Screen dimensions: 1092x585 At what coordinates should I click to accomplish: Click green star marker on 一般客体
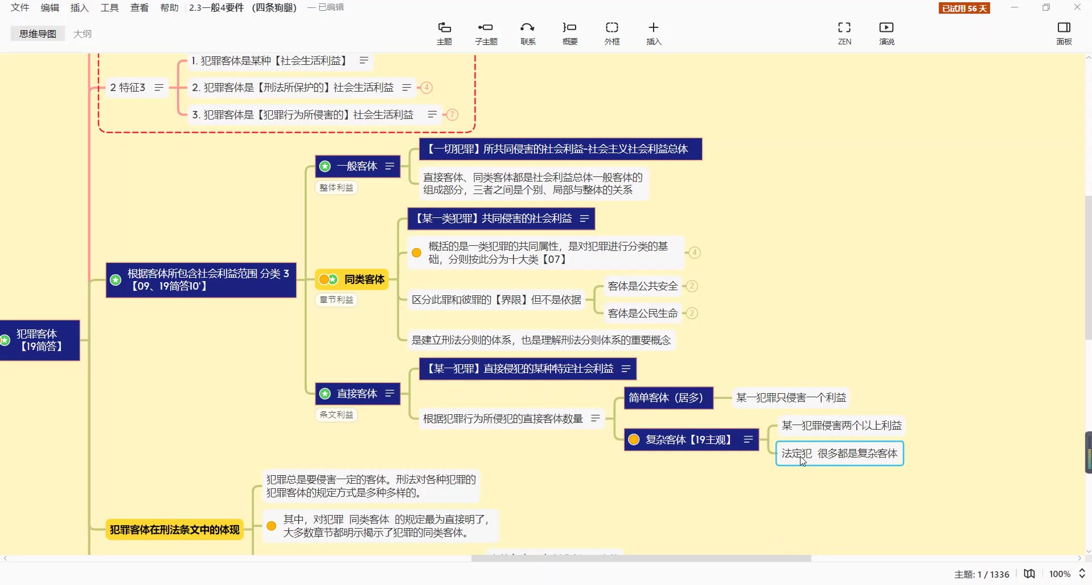pyautogui.click(x=325, y=166)
